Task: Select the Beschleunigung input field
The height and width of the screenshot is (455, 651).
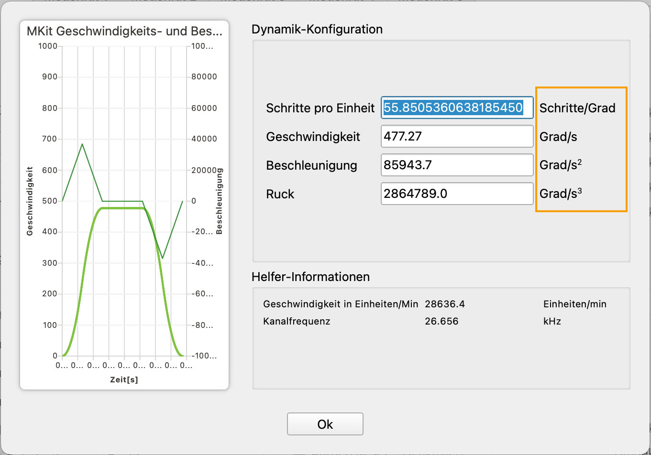Action: click(x=457, y=165)
